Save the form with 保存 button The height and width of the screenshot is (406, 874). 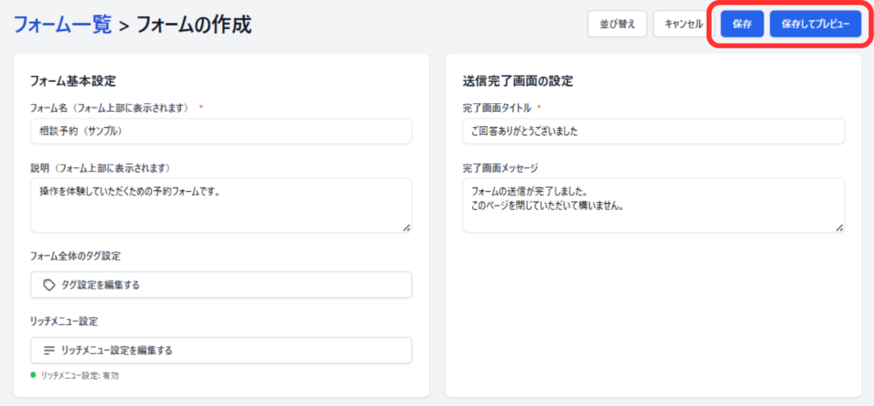(x=742, y=24)
